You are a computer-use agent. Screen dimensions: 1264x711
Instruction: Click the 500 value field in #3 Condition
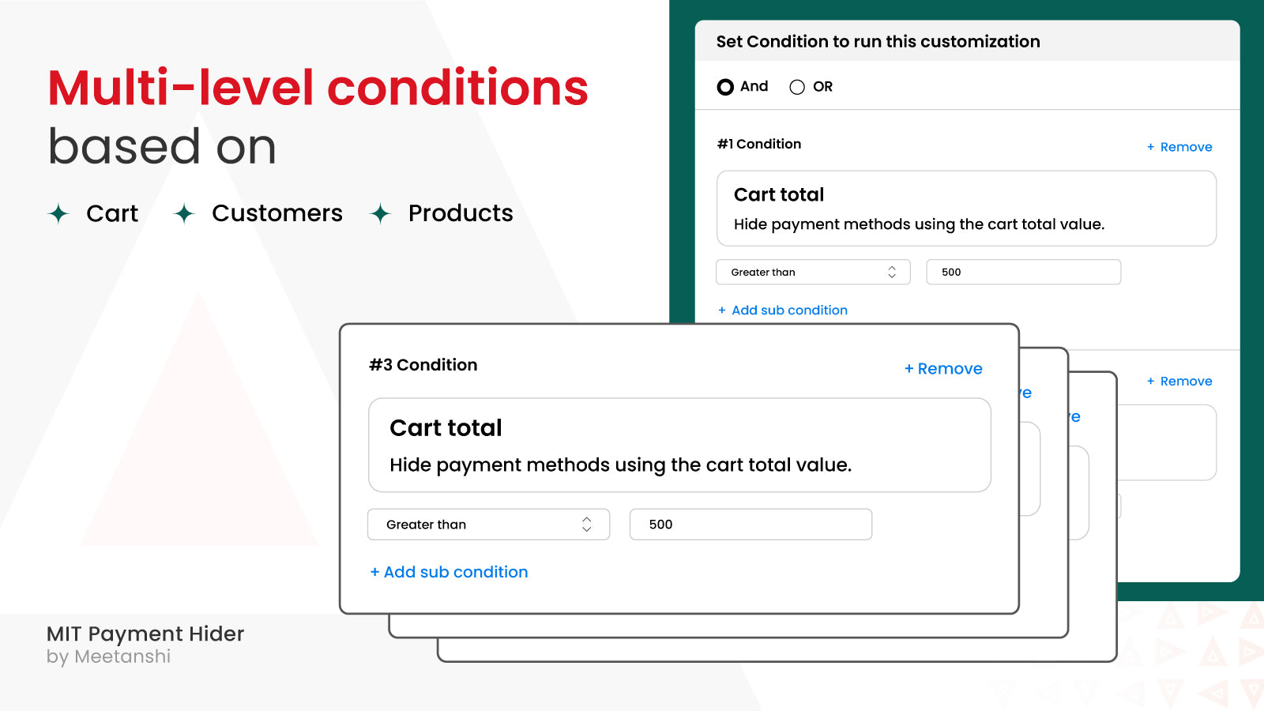750,525
